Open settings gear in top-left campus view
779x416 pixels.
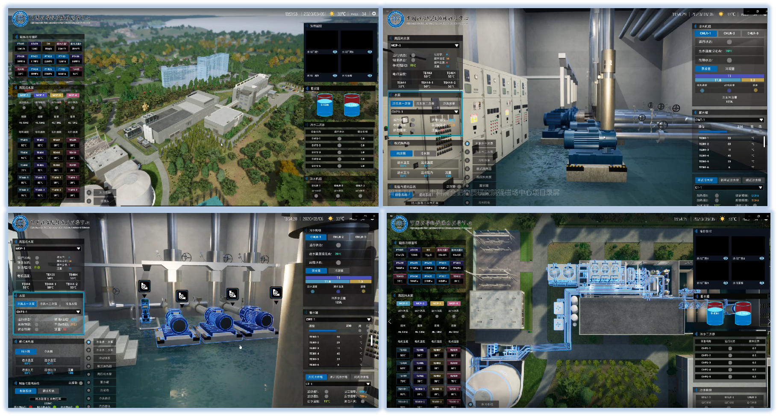point(374,14)
